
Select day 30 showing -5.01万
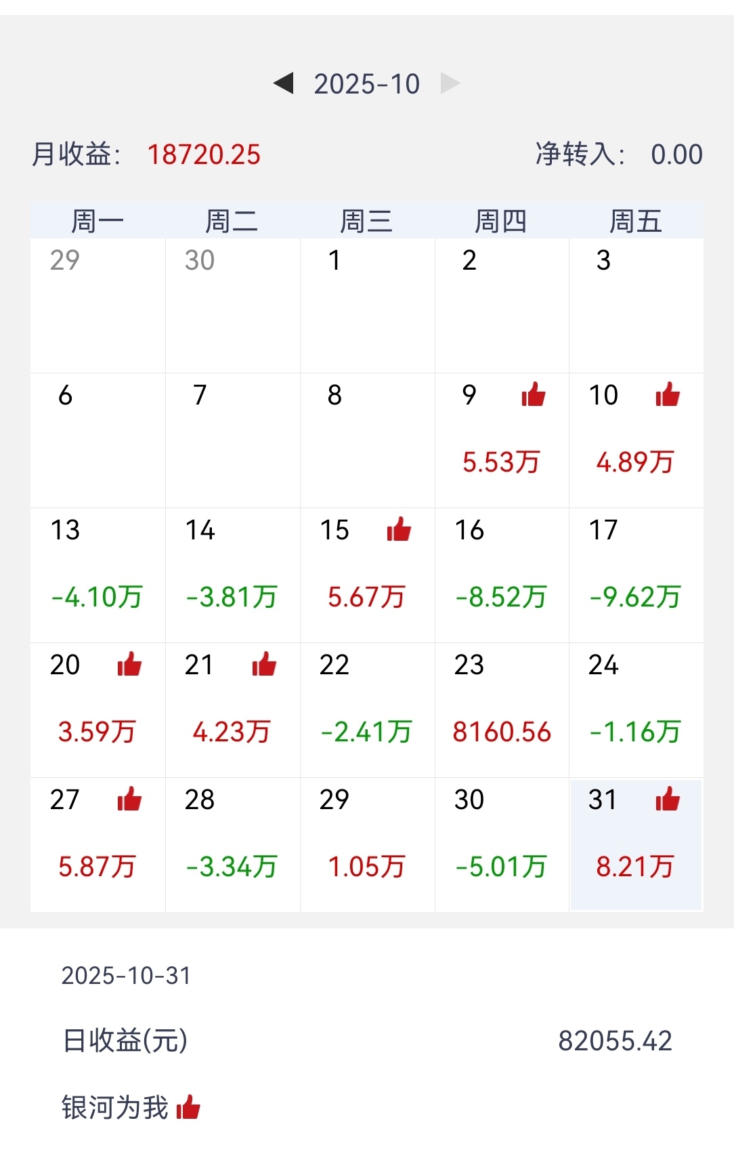[501, 844]
